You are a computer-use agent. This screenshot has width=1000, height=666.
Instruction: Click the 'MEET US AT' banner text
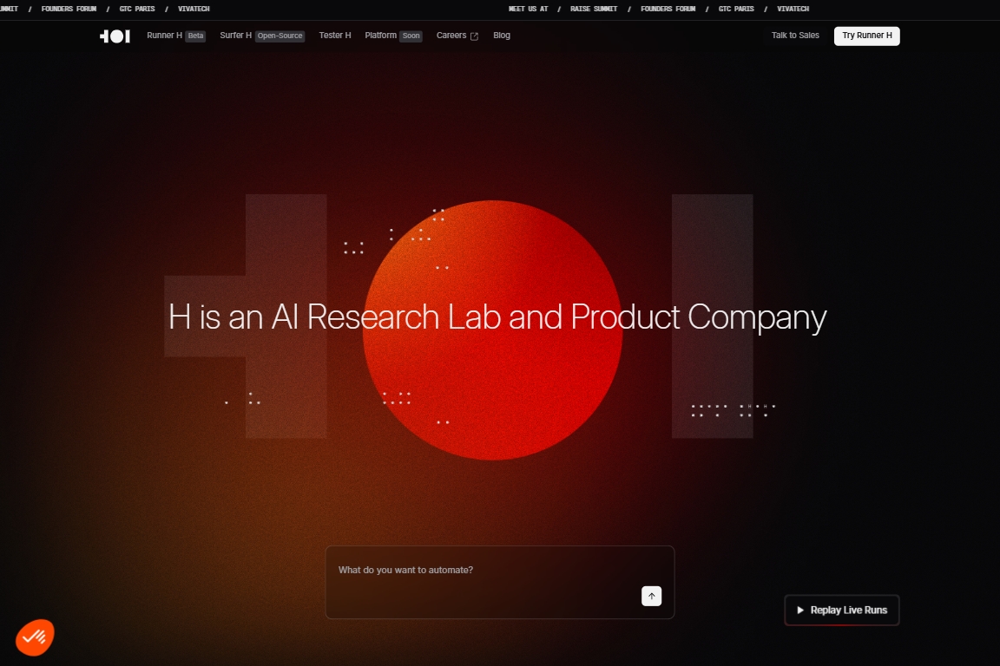point(528,9)
